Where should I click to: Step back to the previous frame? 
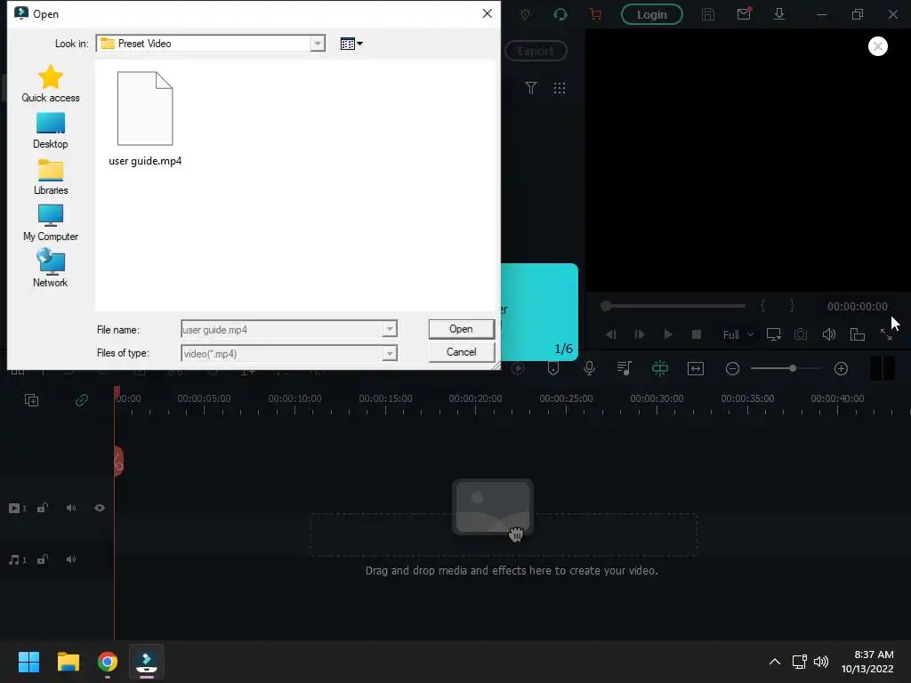point(610,334)
